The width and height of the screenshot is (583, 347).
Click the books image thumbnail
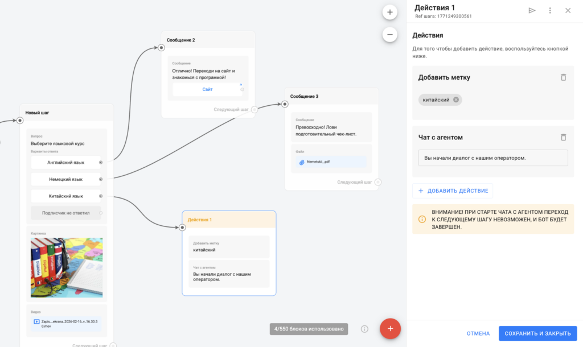(x=67, y=267)
